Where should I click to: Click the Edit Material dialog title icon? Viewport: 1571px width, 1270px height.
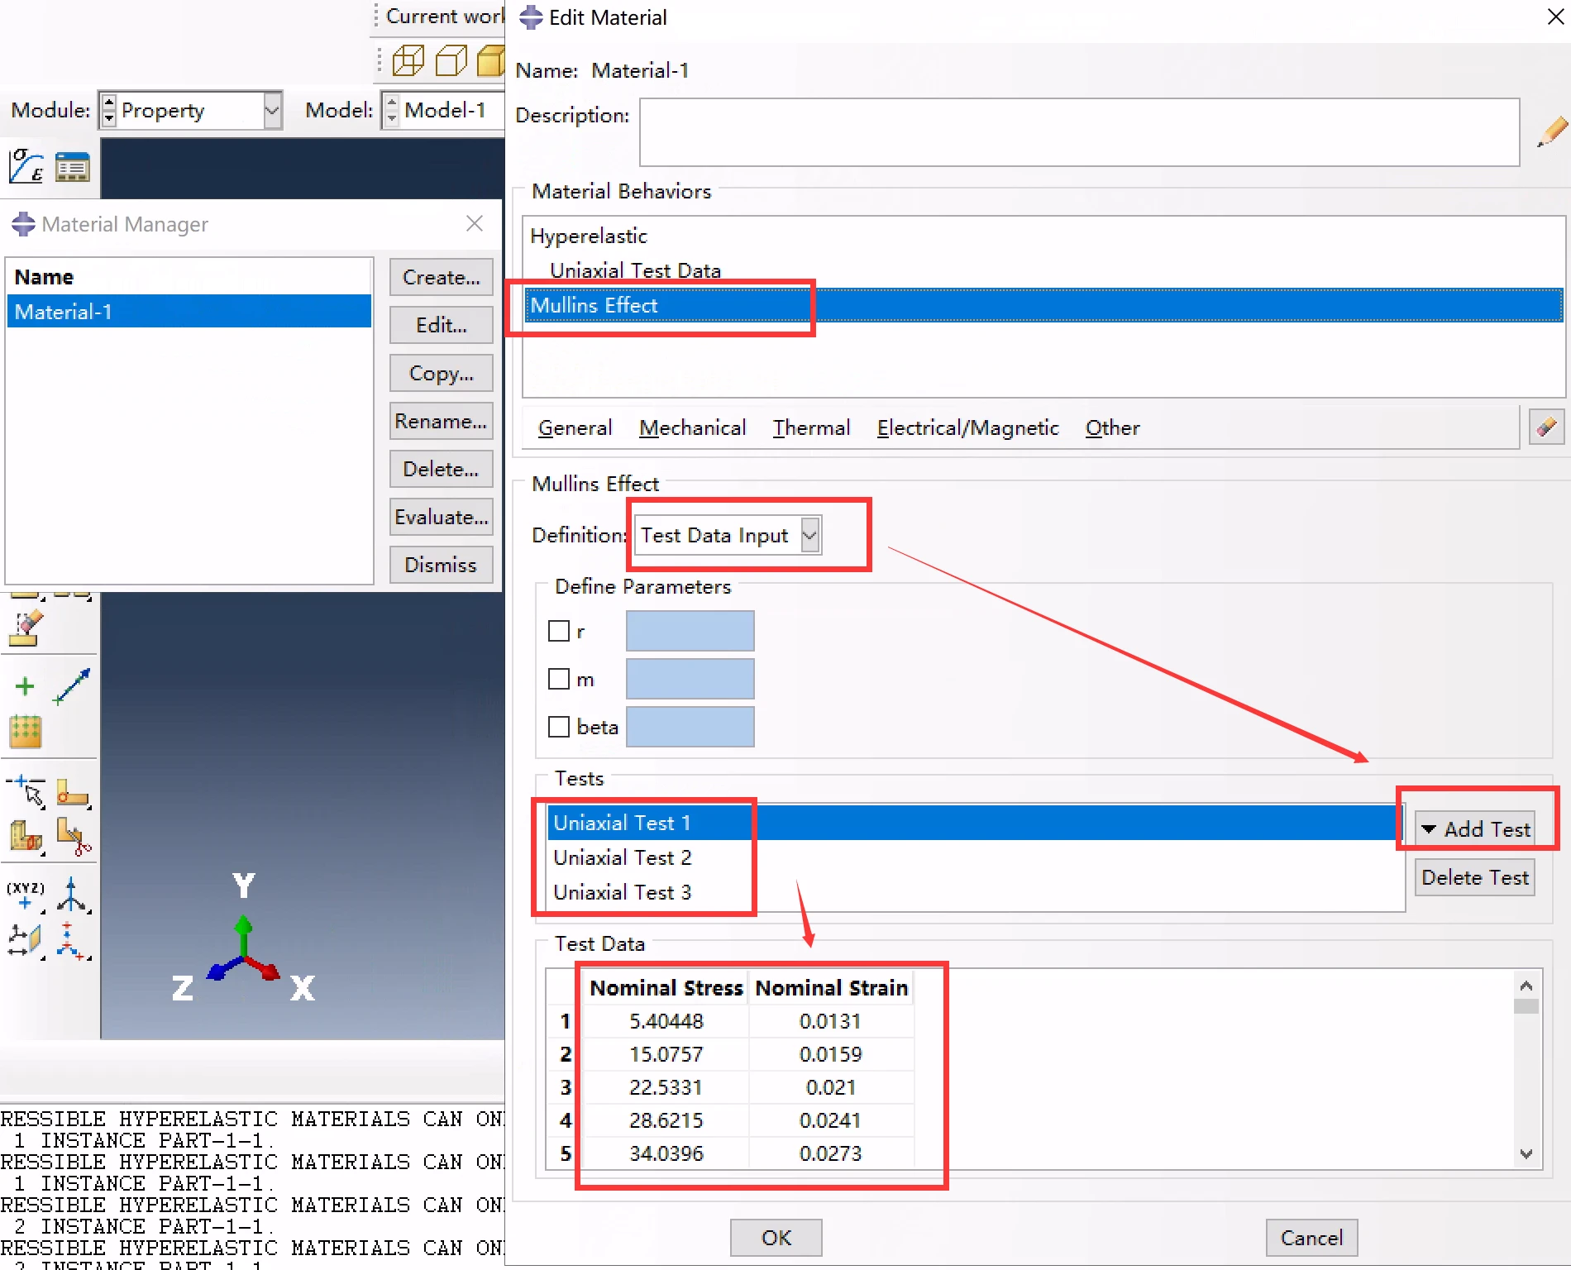point(531,17)
